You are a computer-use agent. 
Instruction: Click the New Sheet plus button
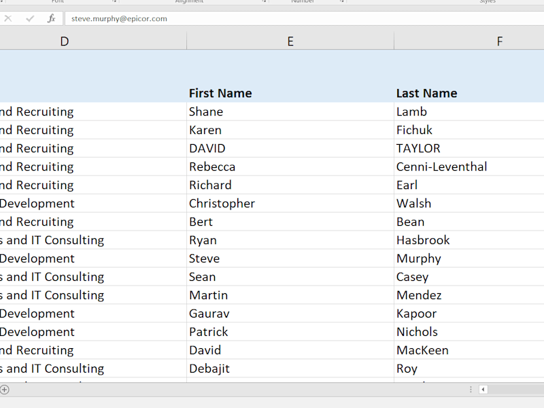pos(4,390)
